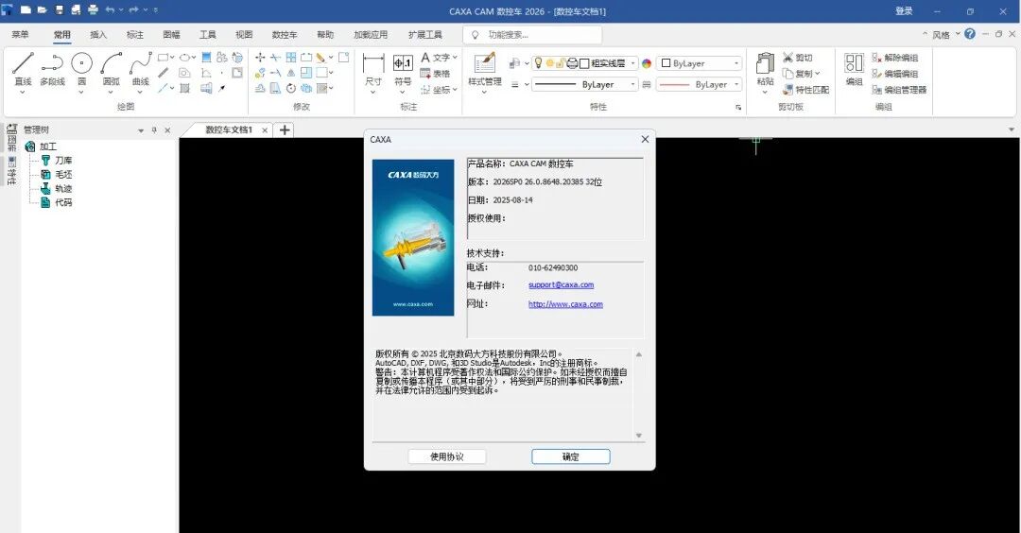Expand the 尺寸 dropdown arrow
Screen dimensions: 1021x533
pyautogui.click(x=373, y=92)
